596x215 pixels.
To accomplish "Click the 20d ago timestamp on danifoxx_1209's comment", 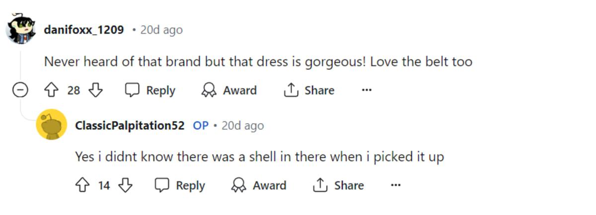I will (x=161, y=30).
